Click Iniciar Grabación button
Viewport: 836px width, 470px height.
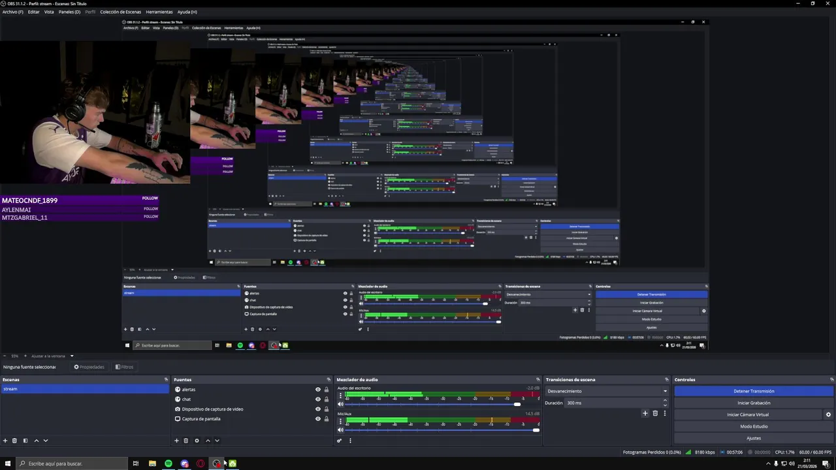pos(754,403)
